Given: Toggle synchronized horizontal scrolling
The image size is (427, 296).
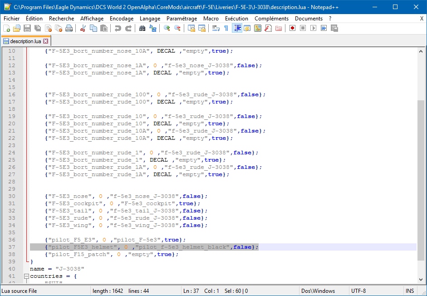Looking at the screenshot, I should [x=202, y=28].
